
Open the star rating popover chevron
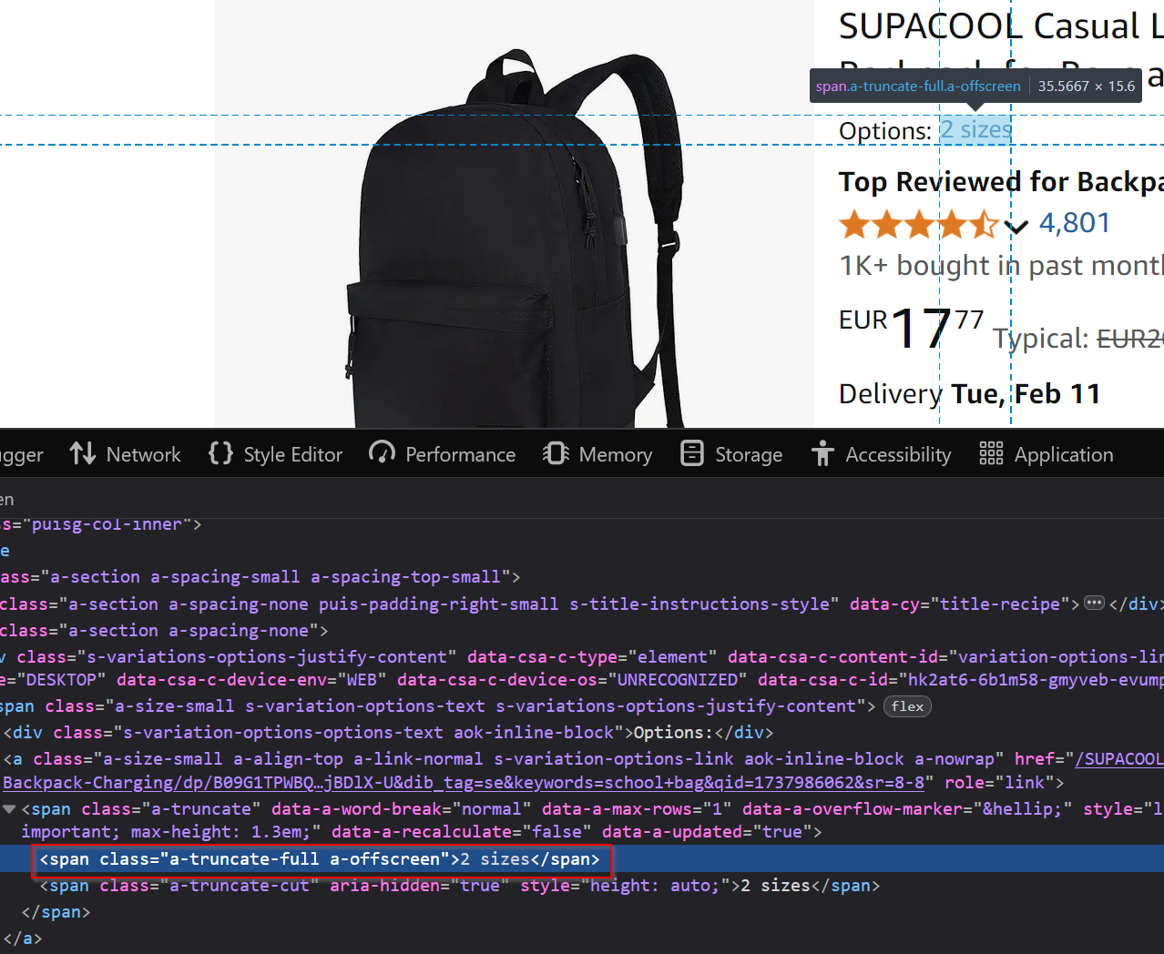click(x=1016, y=226)
